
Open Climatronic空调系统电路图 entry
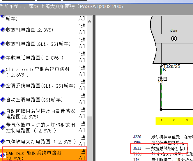(x=38, y=72)
